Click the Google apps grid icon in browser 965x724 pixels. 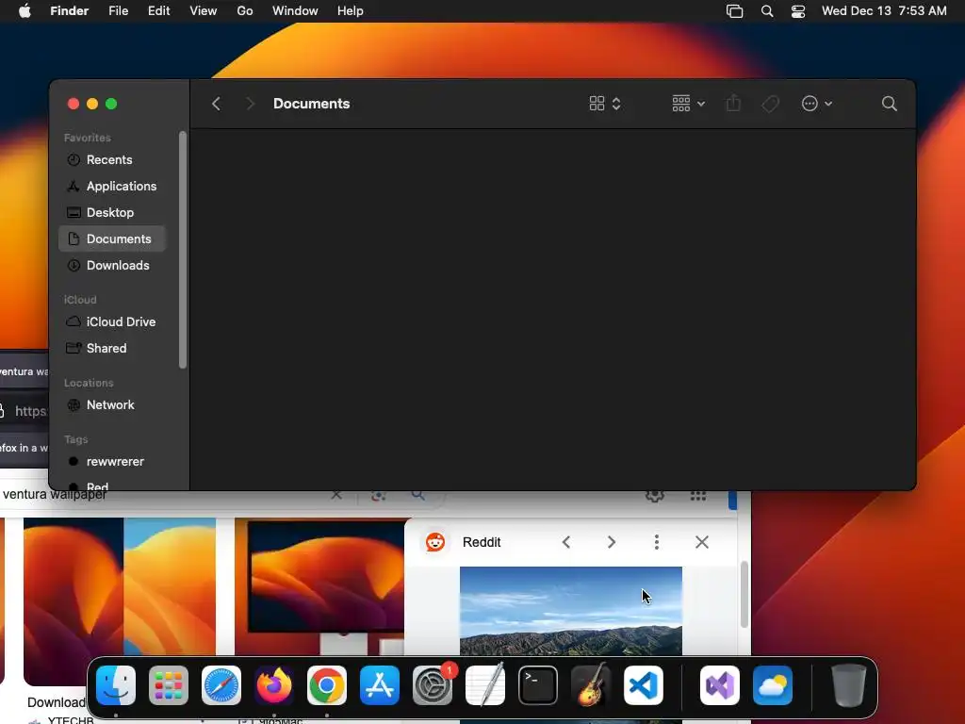698,496
